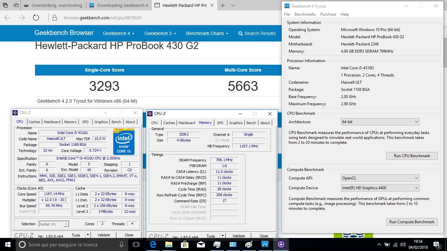Screen dimensions: 447x251
Task: Select About tab in left CPU-Z window
Action: (x=130, y=122)
